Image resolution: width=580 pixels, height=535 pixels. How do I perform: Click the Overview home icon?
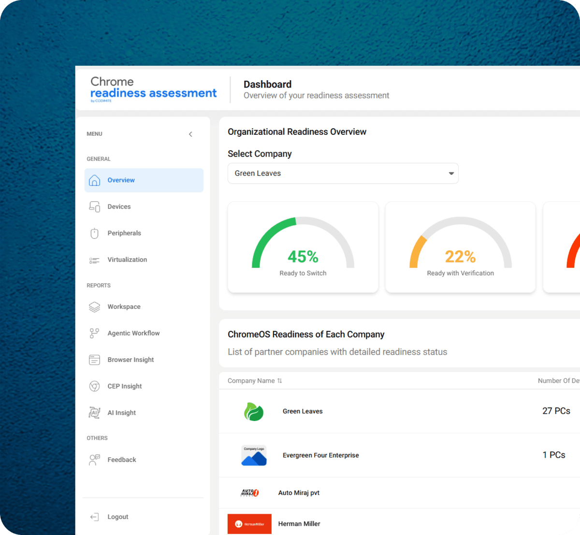pyautogui.click(x=95, y=180)
